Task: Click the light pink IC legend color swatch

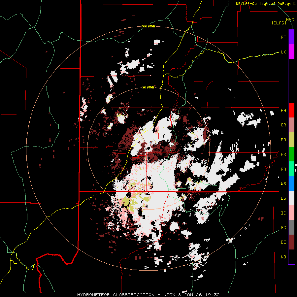Action: coord(291,213)
